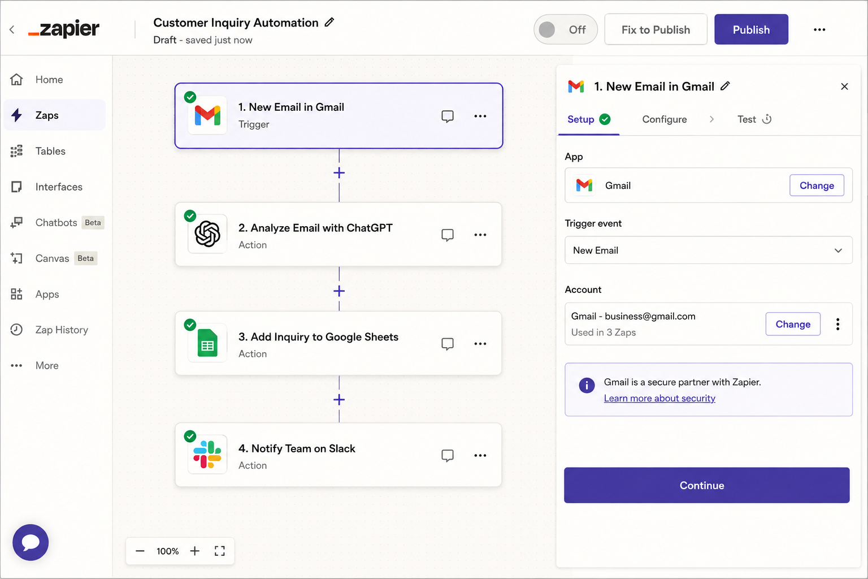Click the Continue button

pyautogui.click(x=707, y=485)
